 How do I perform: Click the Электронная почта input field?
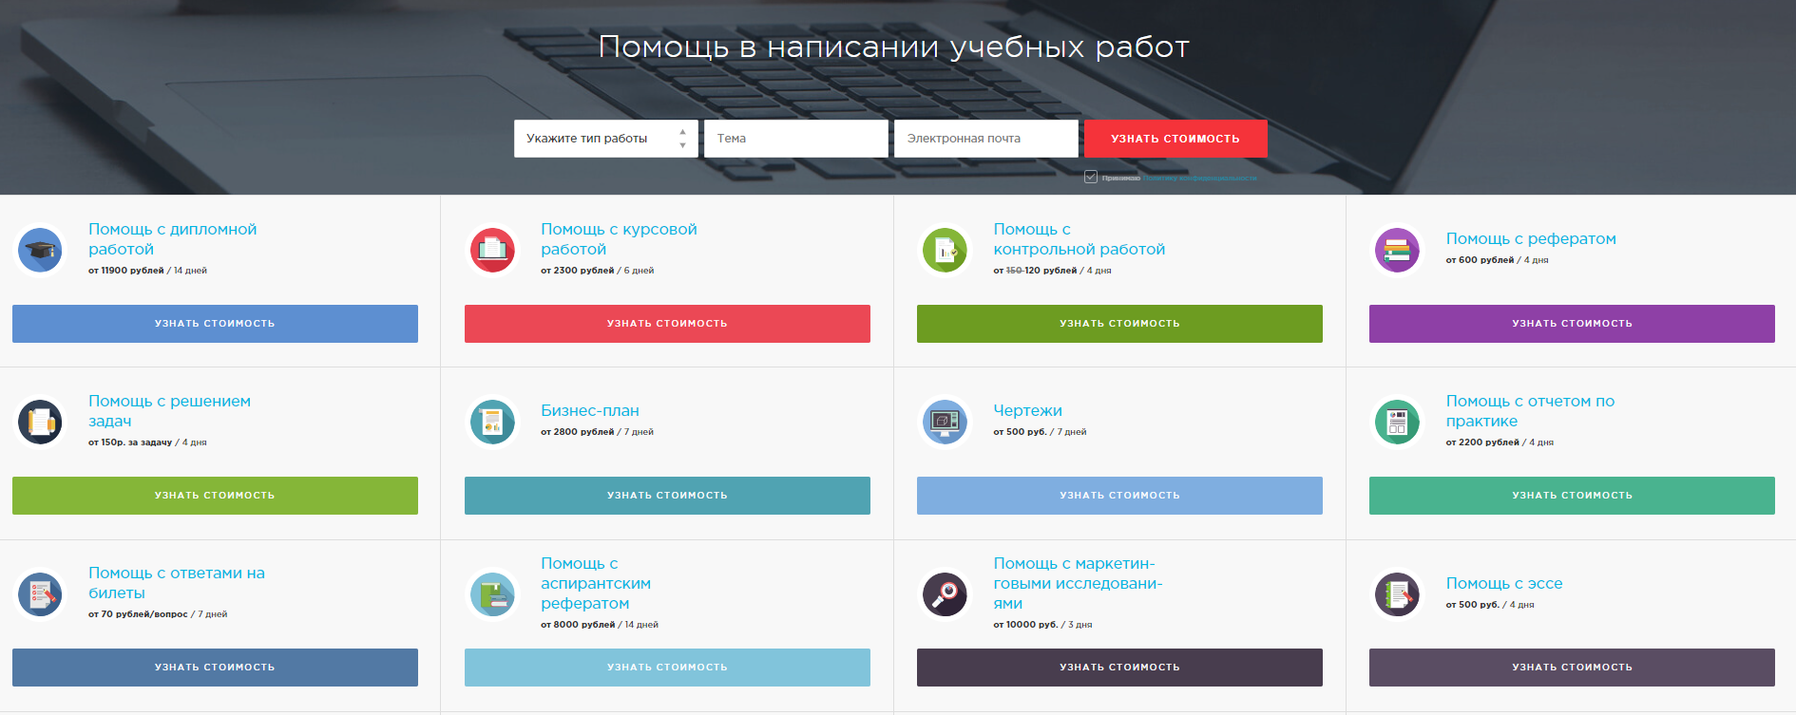pyautogui.click(x=986, y=139)
